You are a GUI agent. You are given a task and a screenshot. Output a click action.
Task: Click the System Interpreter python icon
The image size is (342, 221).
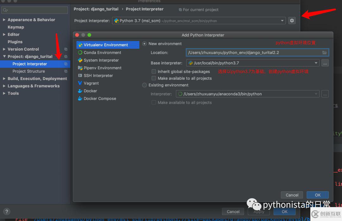point(80,60)
